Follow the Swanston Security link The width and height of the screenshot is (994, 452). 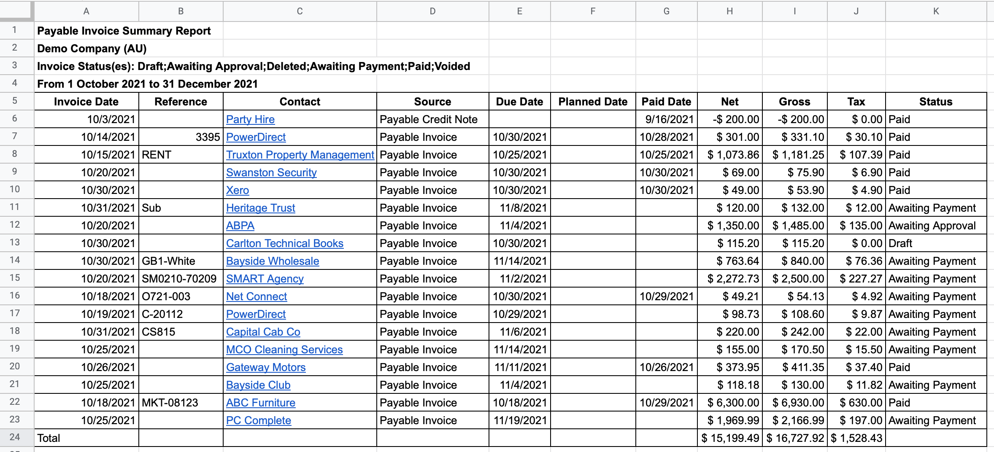271,172
